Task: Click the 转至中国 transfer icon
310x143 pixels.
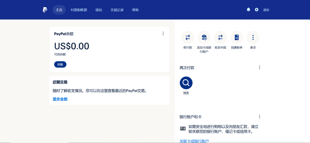Action: [x=220, y=37]
